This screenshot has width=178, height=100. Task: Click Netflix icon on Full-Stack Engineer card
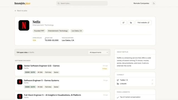coord(20,96)
